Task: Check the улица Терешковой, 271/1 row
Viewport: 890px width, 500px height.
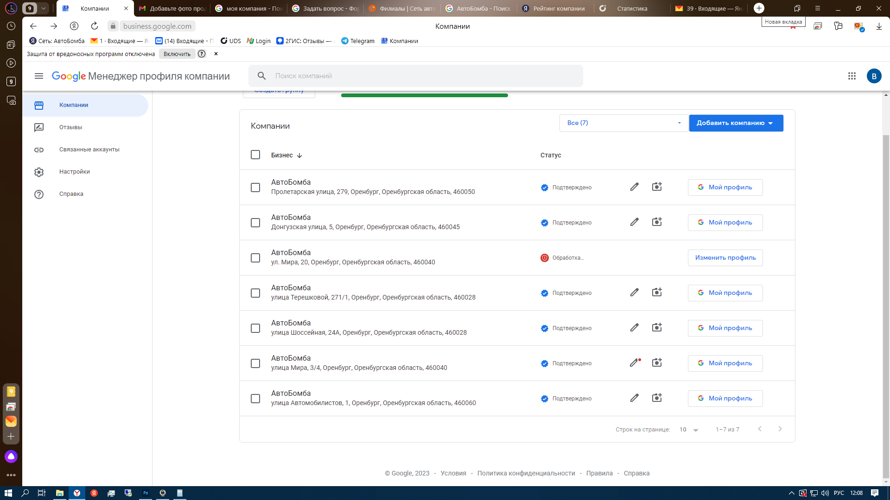Action: click(x=255, y=293)
